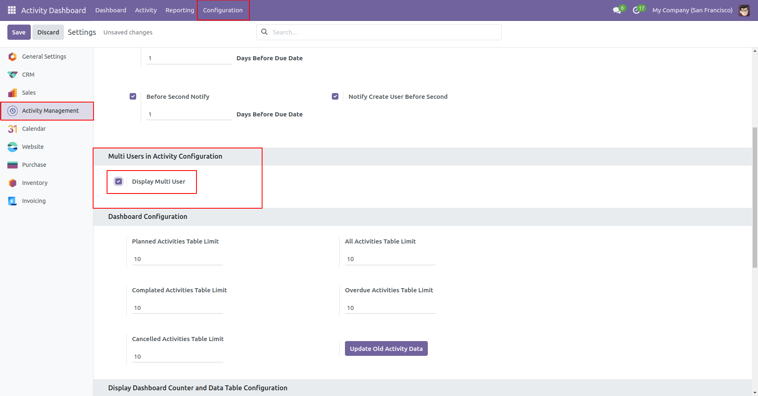Click the scrollbar down arrow
Viewport: 758px width, 396px height.
tap(755, 393)
